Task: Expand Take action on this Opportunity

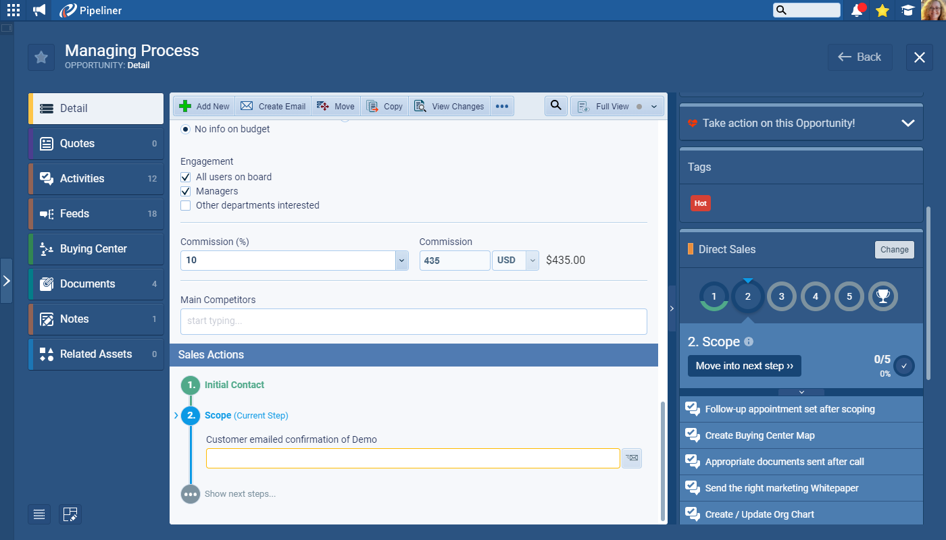Action: (x=907, y=123)
